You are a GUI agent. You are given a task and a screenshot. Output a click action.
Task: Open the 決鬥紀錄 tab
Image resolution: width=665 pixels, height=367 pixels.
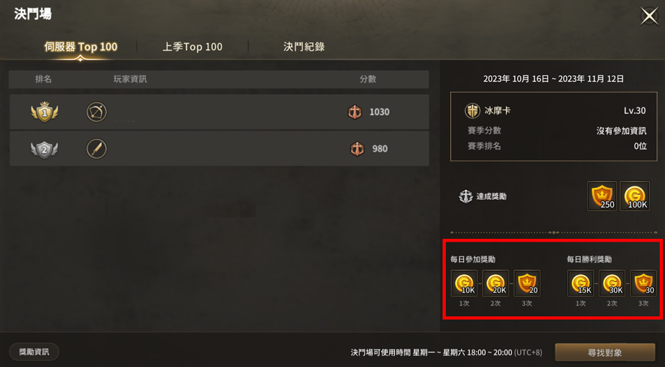coord(304,47)
